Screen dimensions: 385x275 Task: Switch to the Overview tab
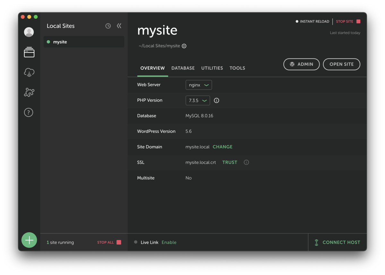[x=152, y=68]
